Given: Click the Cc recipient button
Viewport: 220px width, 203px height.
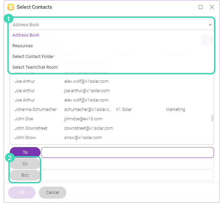Looking at the screenshot, I should coord(25,164).
